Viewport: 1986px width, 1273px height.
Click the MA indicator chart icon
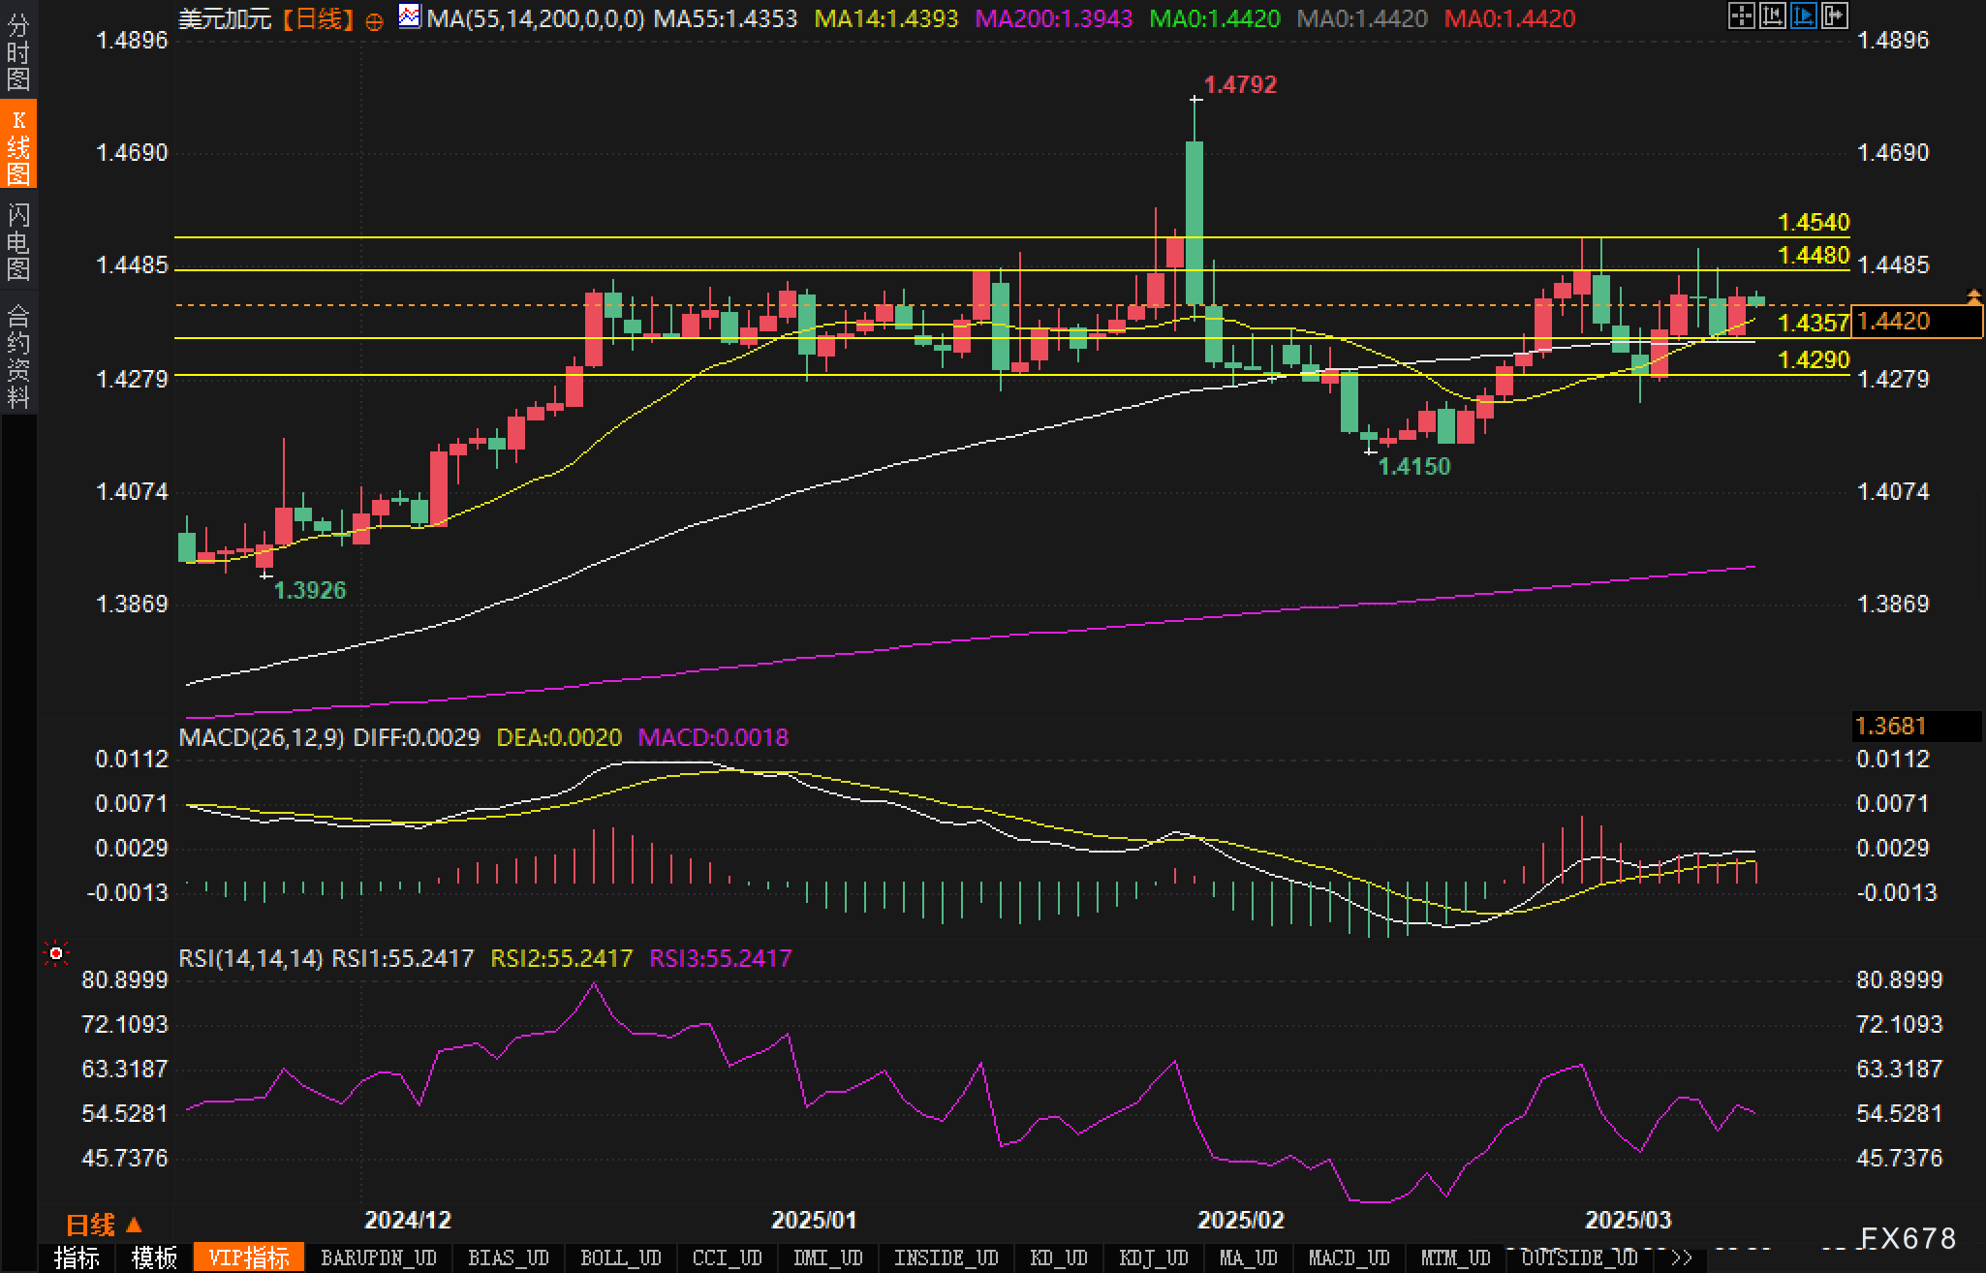(x=410, y=16)
